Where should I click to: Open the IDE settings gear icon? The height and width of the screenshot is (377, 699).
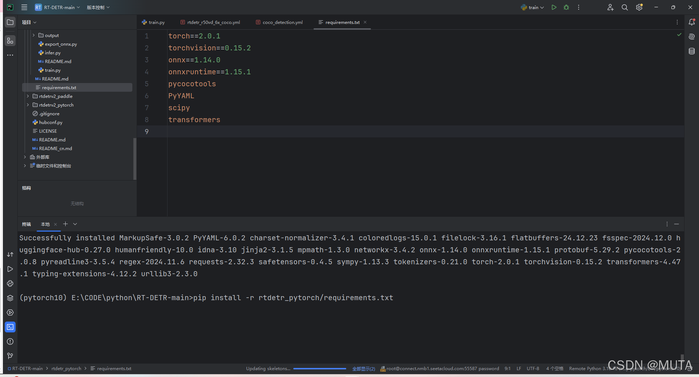pos(639,7)
